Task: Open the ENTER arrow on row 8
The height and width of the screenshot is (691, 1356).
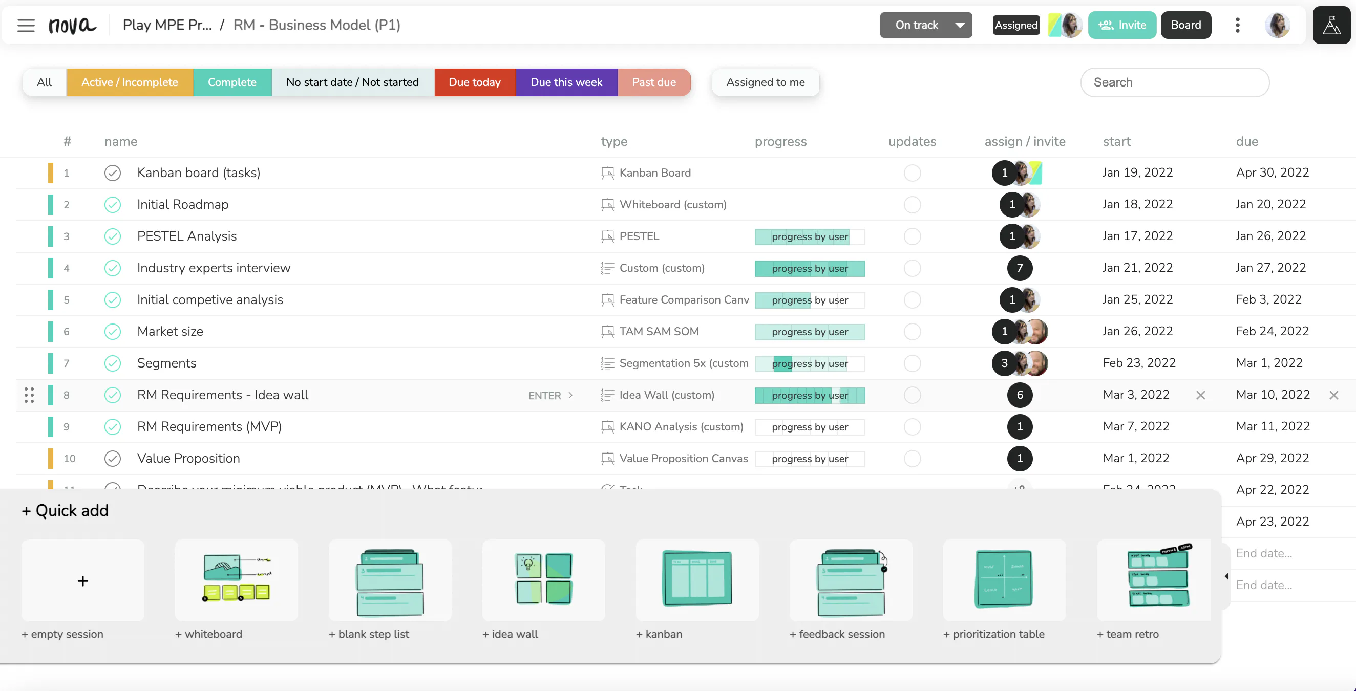Action: click(x=570, y=395)
